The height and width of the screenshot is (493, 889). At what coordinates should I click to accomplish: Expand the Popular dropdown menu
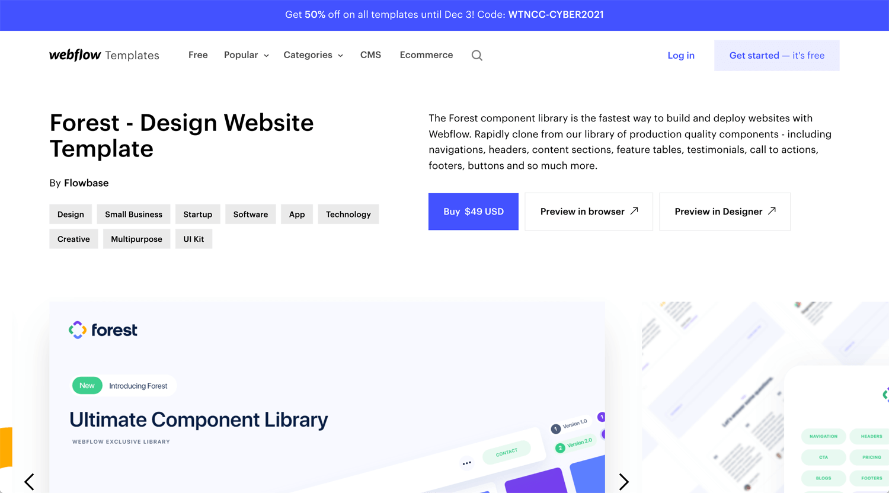coord(247,55)
